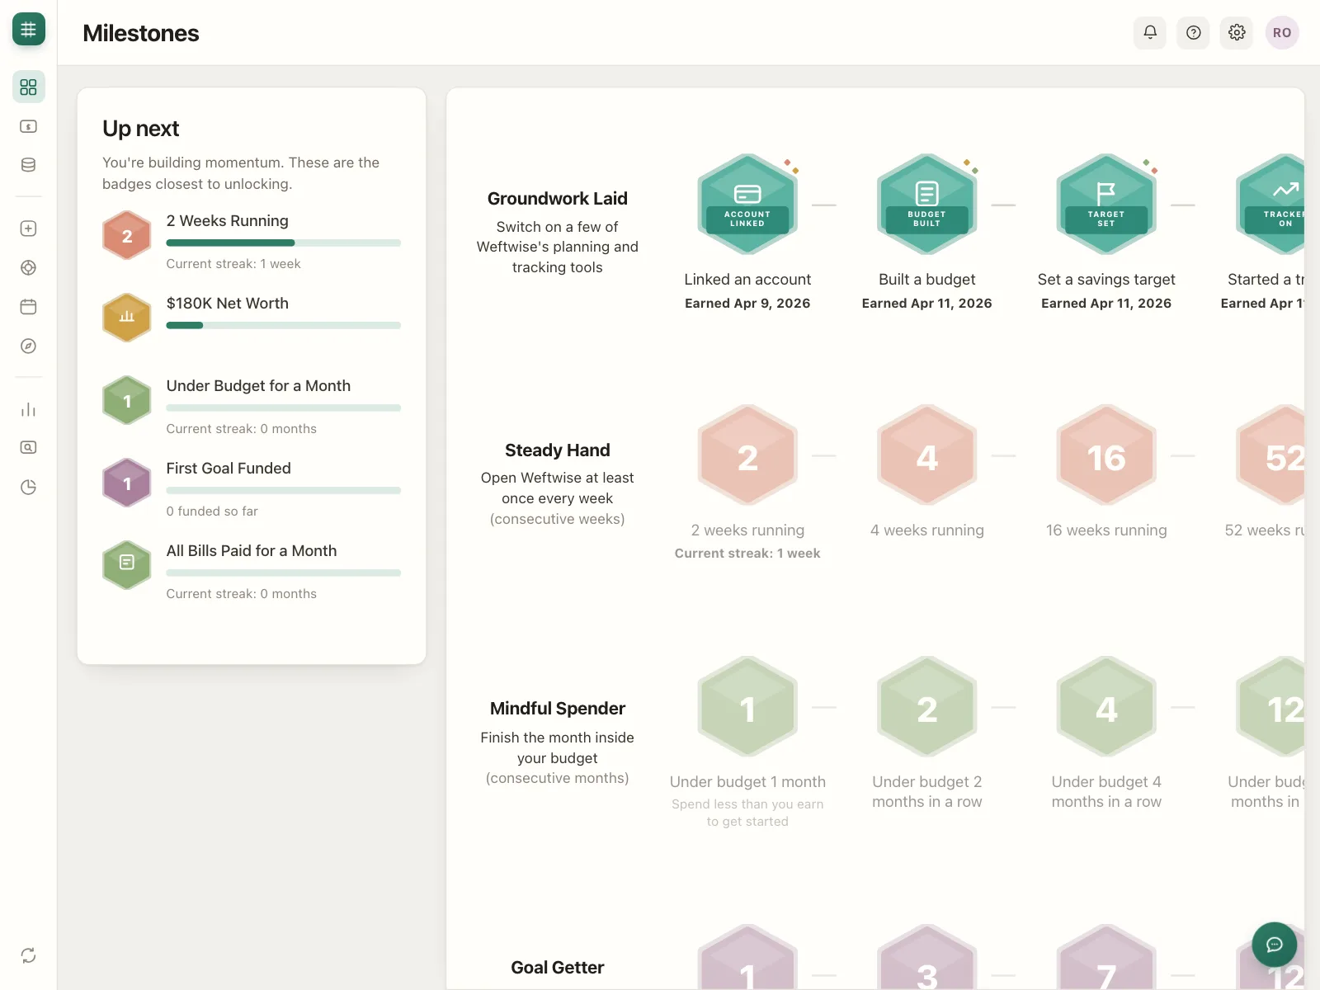This screenshot has height=990, width=1320.
Task: Click the First Goal Funded purple badge
Action: click(x=127, y=483)
